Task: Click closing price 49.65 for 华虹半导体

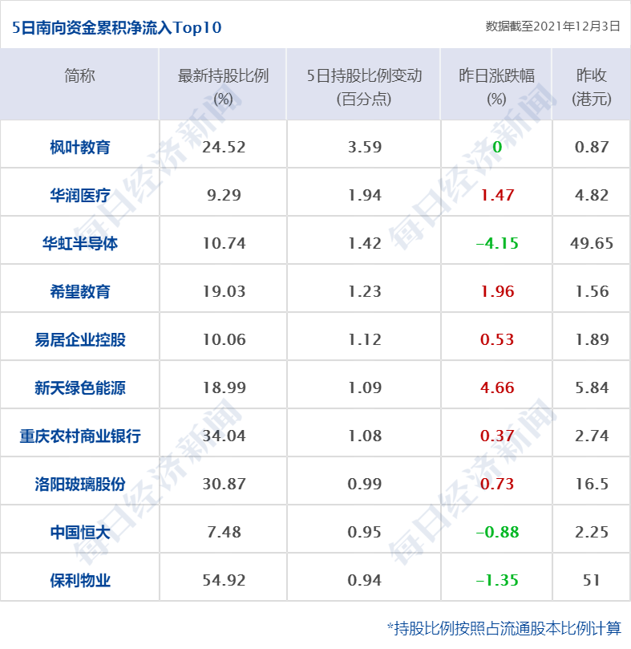Action: click(592, 243)
